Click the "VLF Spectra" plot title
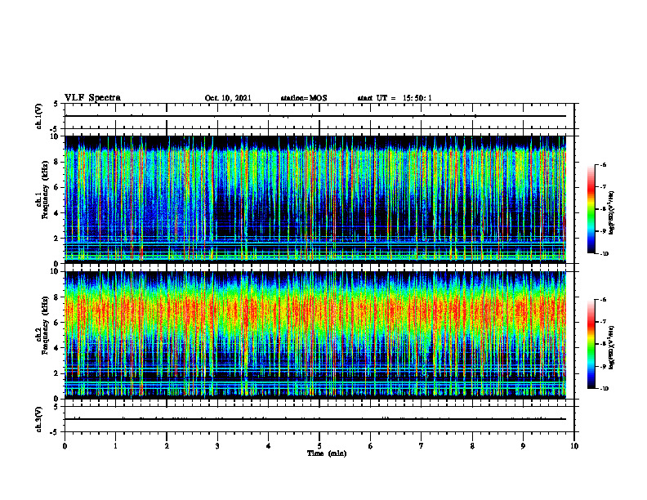The width and height of the screenshot is (647, 500). pos(92,98)
